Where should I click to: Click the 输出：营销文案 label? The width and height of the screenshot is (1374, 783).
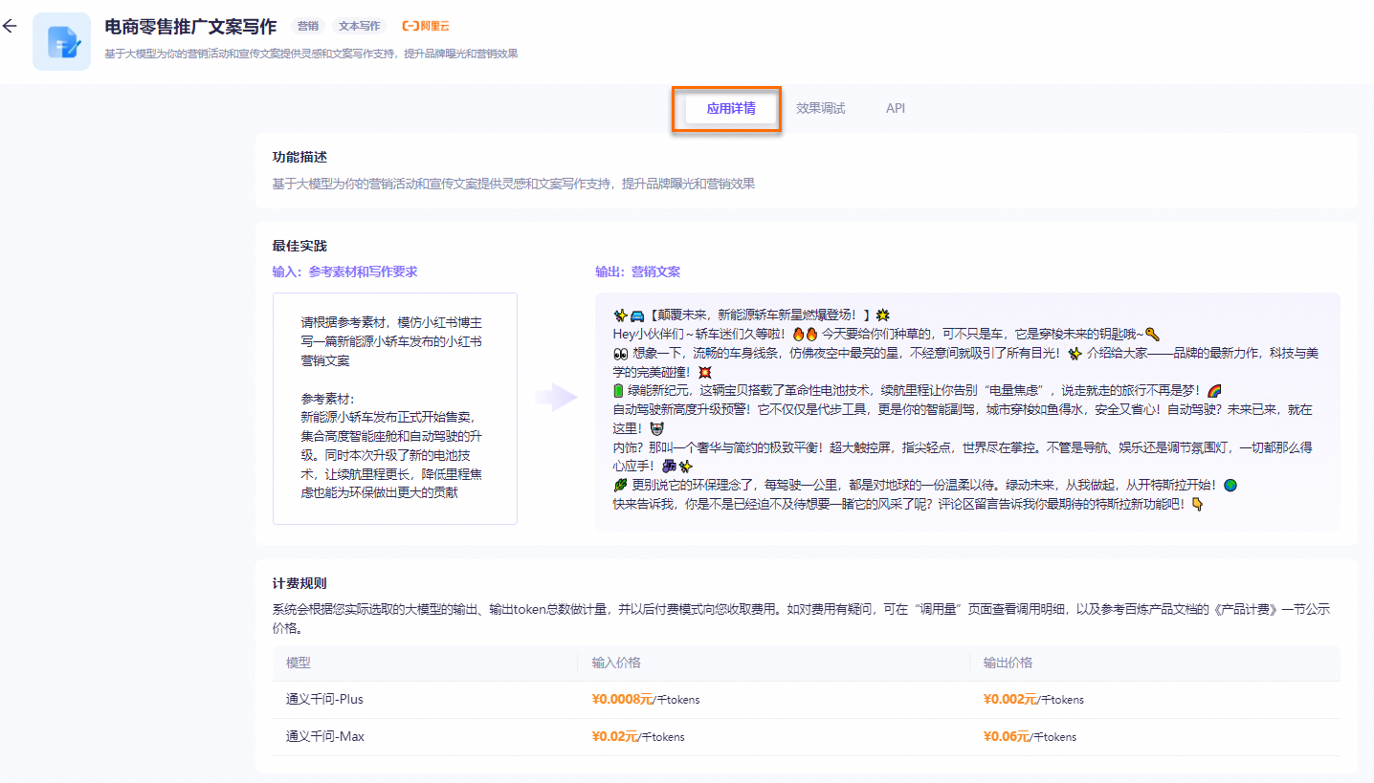coord(637,272)
